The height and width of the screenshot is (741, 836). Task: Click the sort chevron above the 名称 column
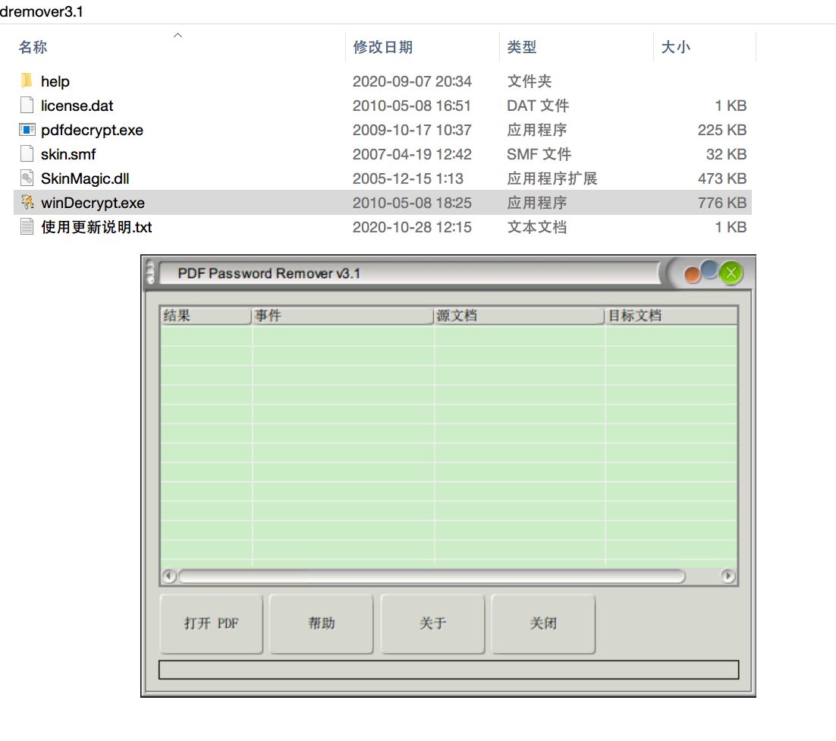(178, 35)
